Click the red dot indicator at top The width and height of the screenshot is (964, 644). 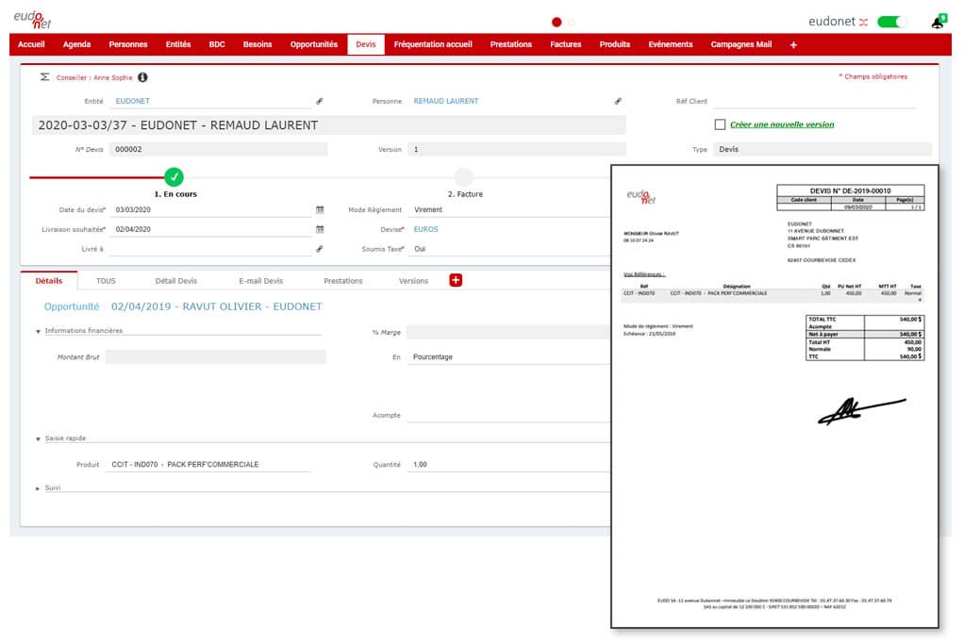point(557,22)
